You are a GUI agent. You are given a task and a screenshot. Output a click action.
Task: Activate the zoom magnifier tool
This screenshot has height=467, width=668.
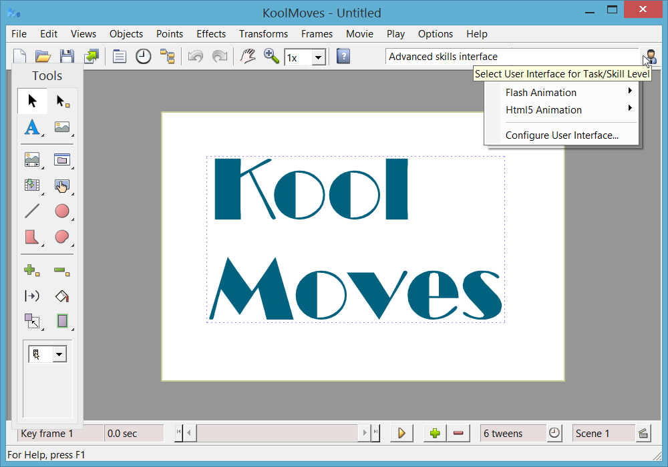[271, 56]
